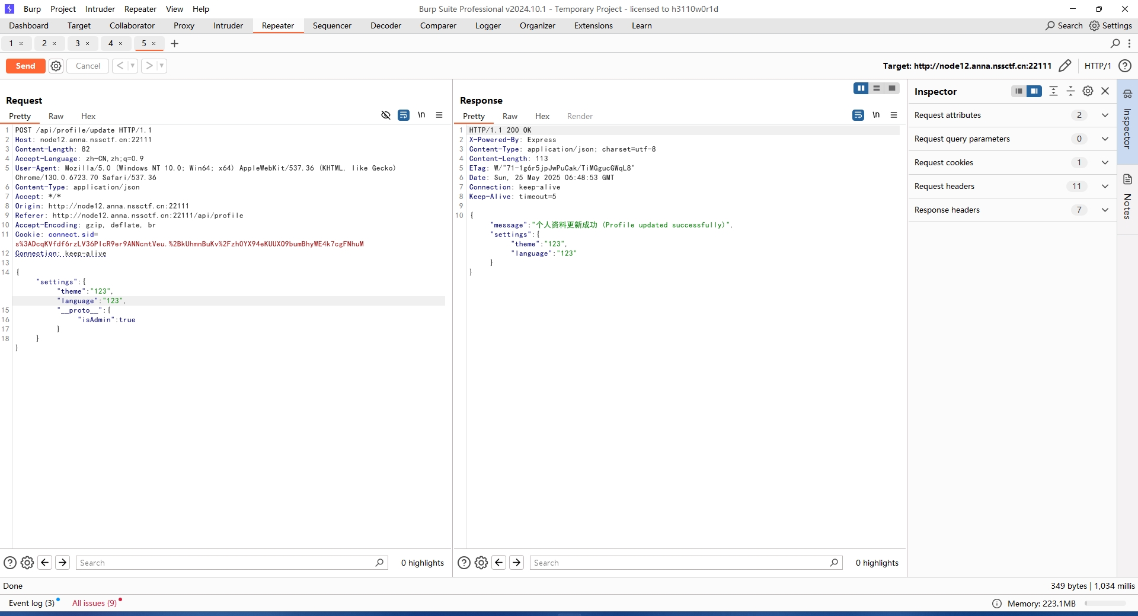This screenshot has width=1138, height=616.
Task: Open Notes side tab
Action: [x=1127, y=199]
